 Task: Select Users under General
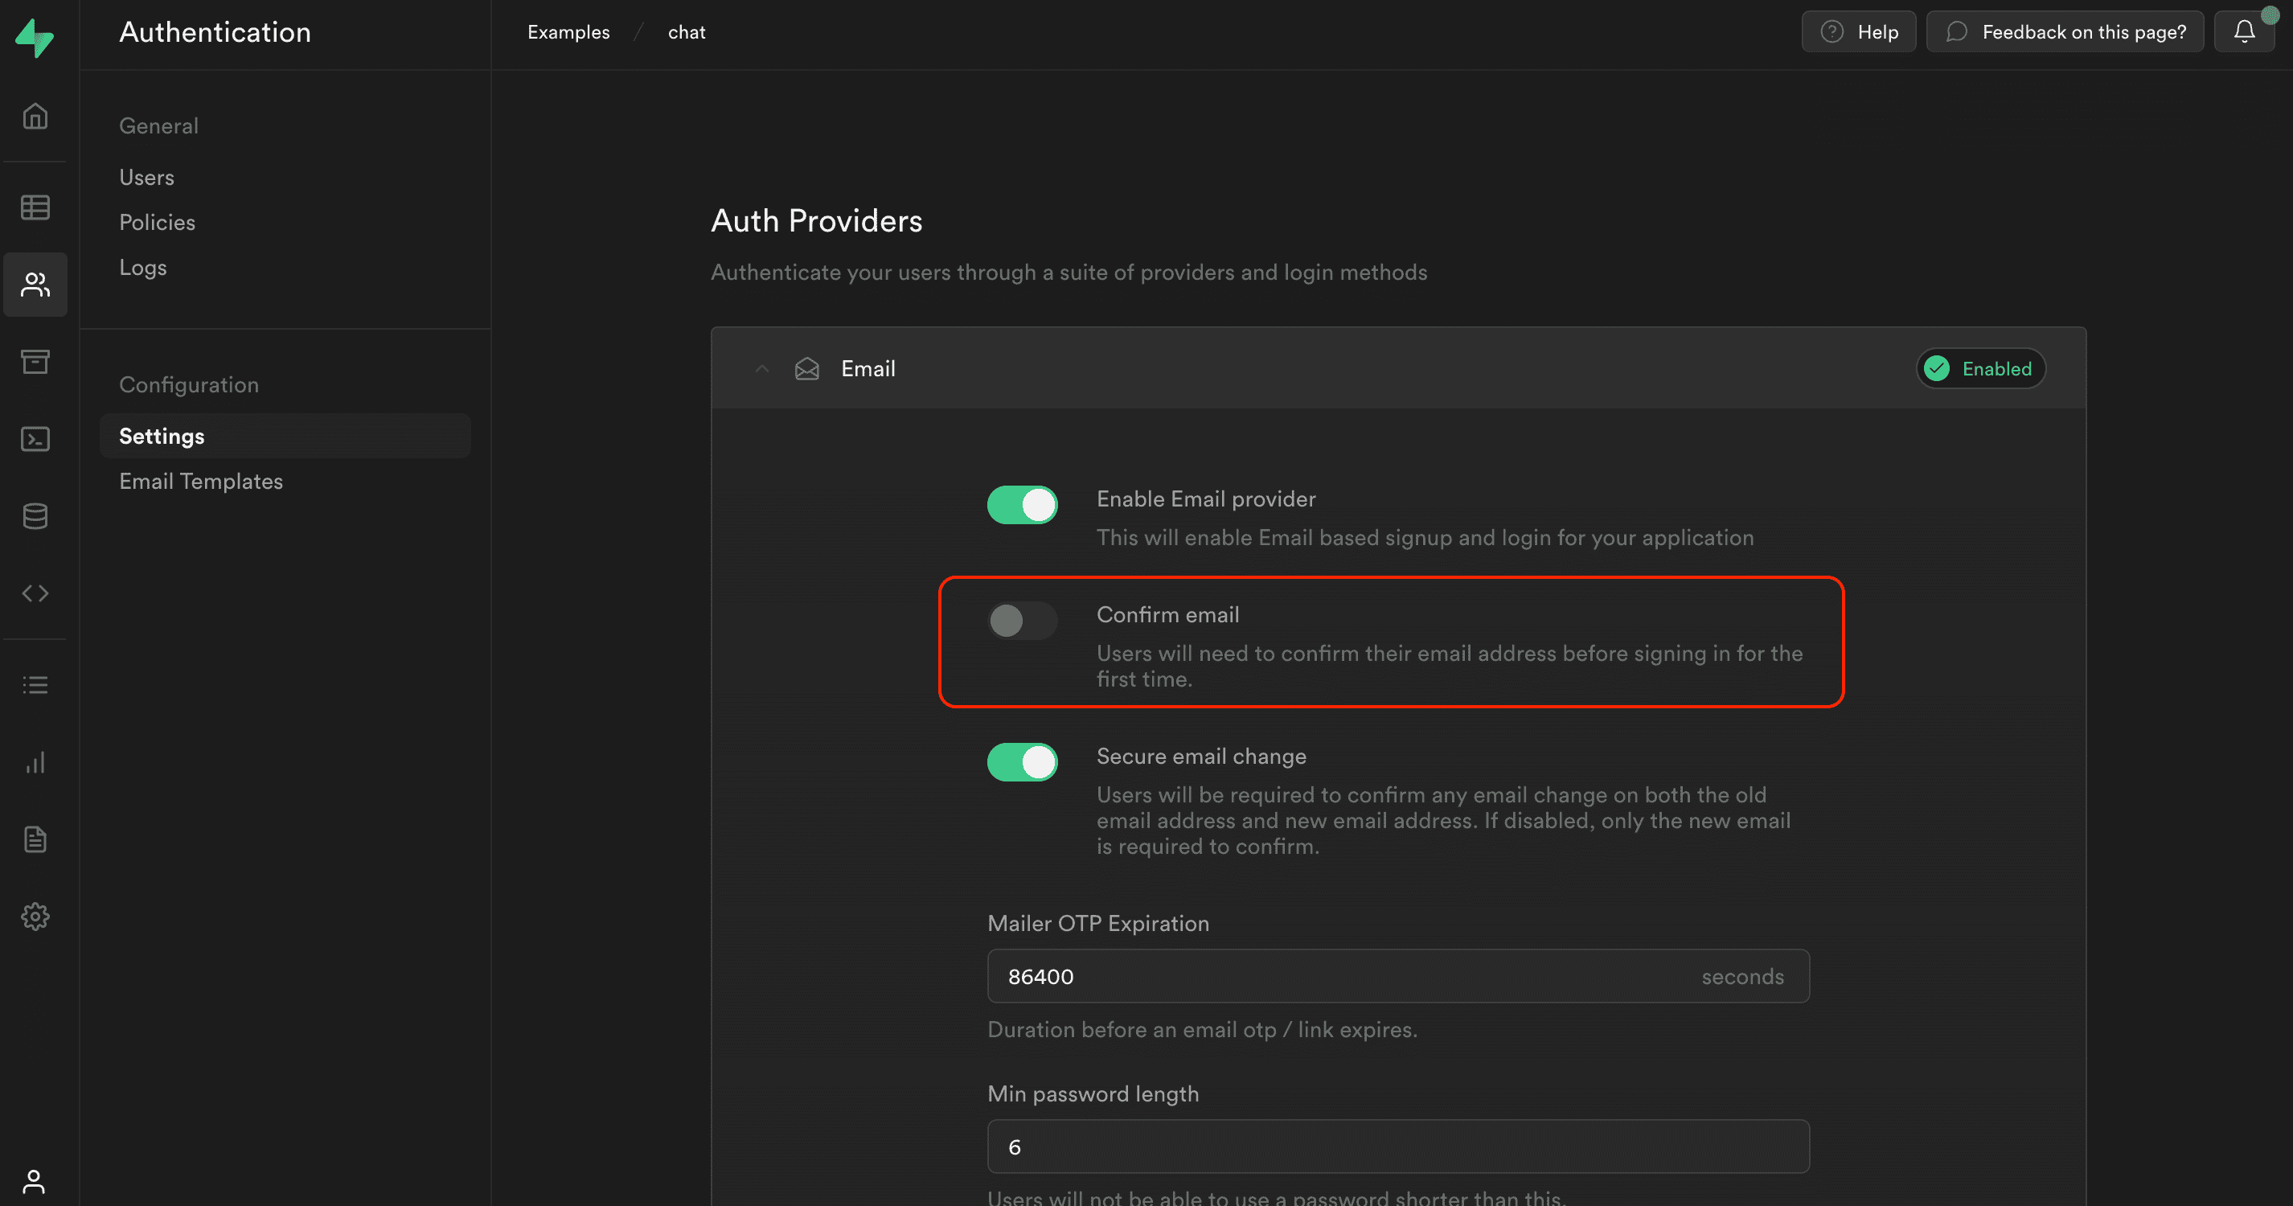[147, 176]
